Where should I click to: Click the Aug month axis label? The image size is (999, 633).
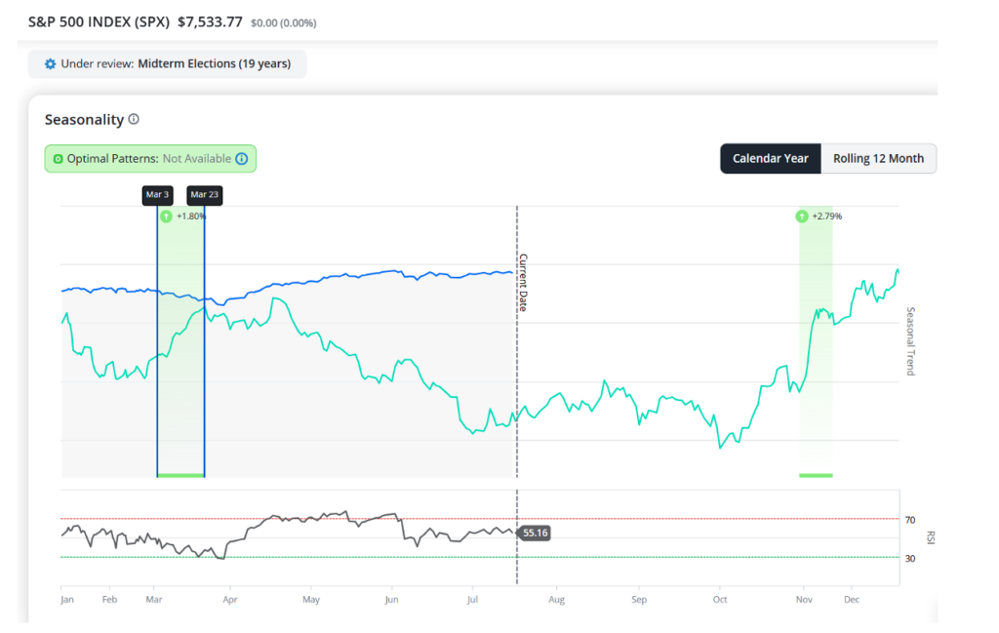coord(557,600)
